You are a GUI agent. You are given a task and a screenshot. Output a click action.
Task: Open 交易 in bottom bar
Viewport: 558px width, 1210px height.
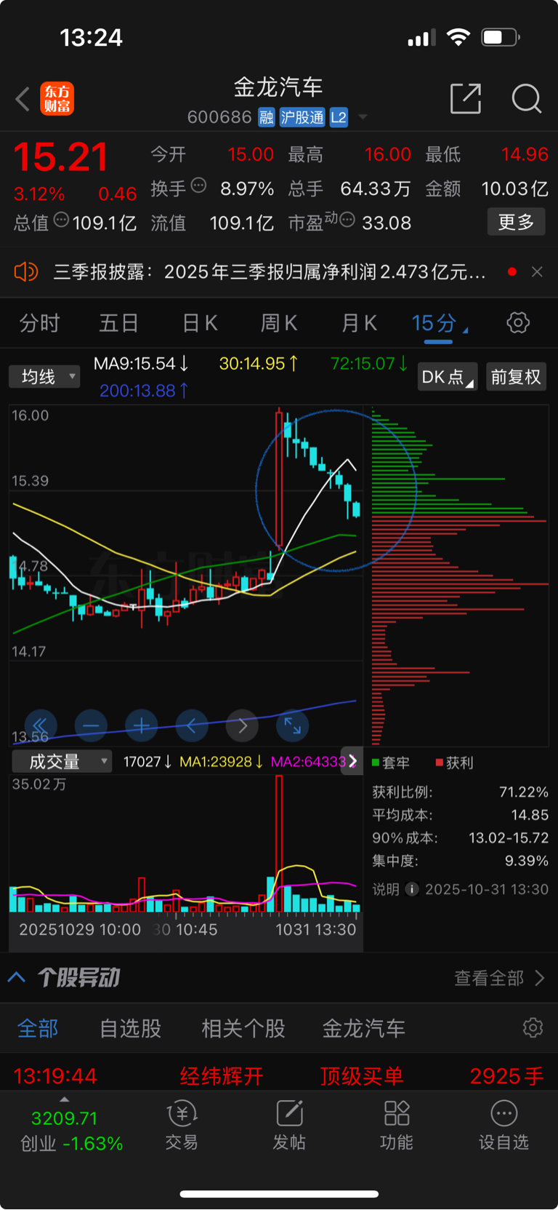coord(182,1125)
